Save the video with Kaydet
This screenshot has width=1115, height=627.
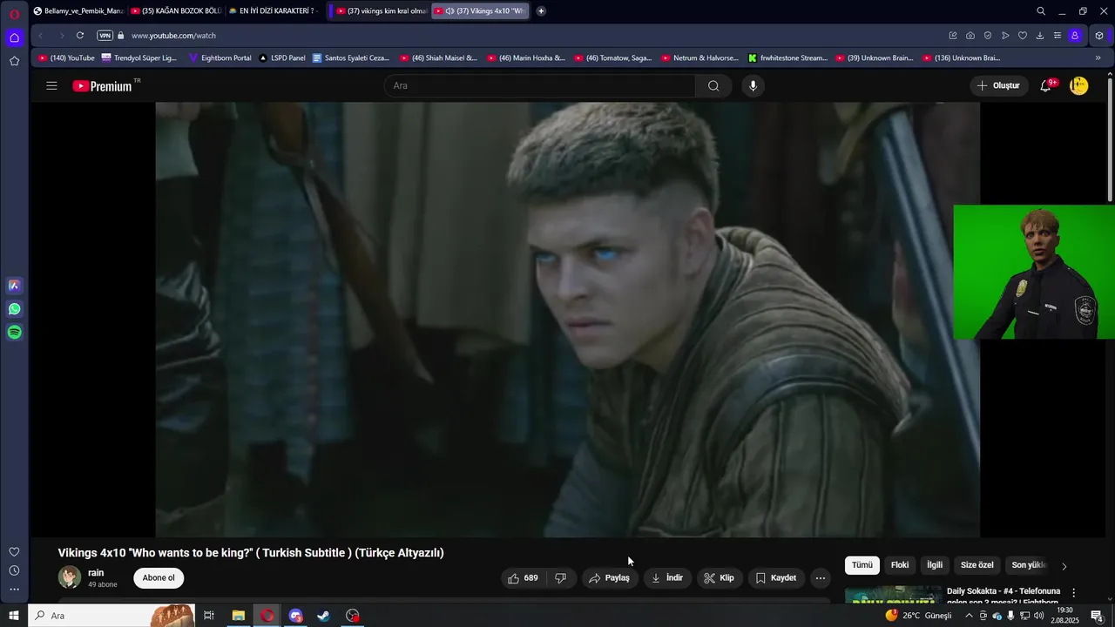coord(776,578)
